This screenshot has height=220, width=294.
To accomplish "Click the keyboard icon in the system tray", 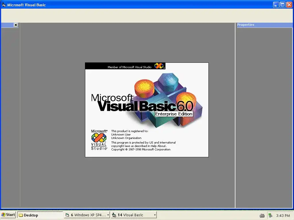I will 262,216.
